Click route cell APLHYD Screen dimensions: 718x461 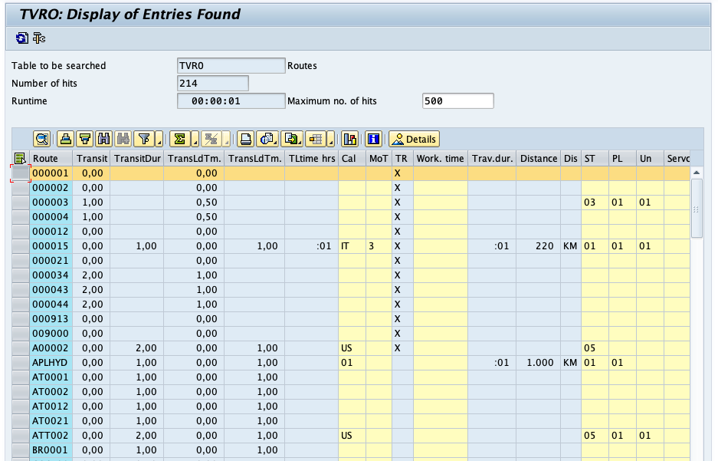[x=51, y=363]
